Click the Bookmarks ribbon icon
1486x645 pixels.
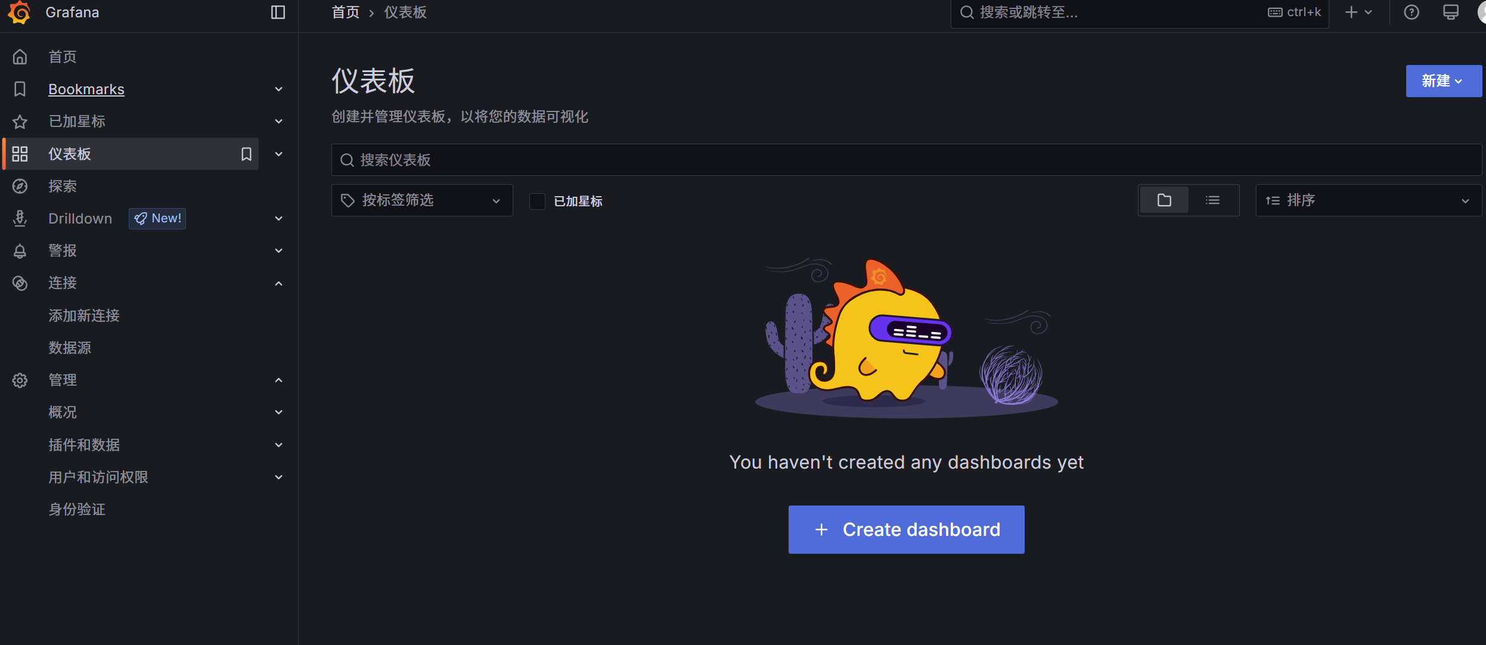coord(20,89)
